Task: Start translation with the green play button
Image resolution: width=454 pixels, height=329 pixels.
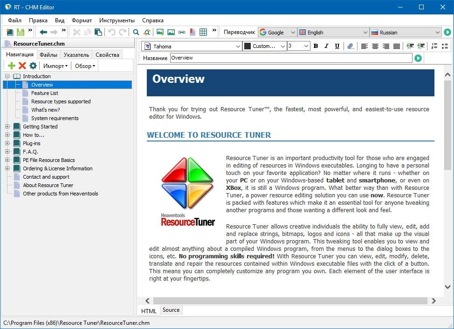Action: point(447,32)
